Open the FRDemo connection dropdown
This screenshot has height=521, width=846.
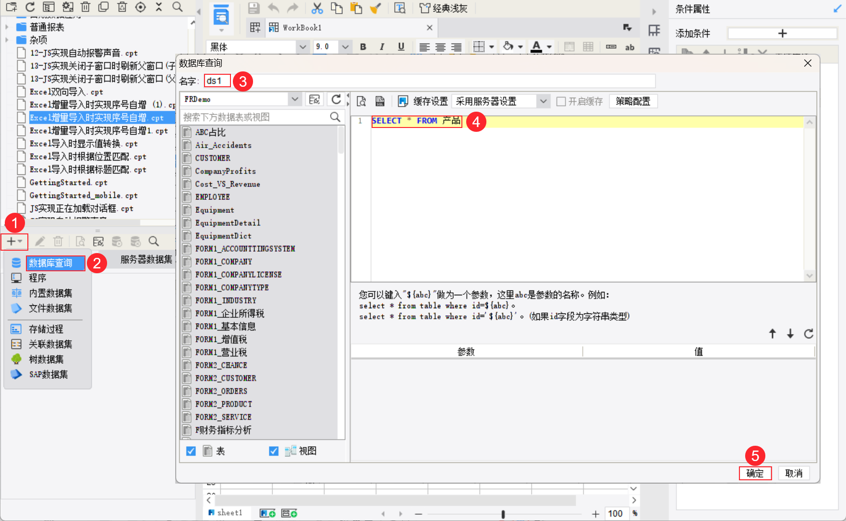click(295, 99)
